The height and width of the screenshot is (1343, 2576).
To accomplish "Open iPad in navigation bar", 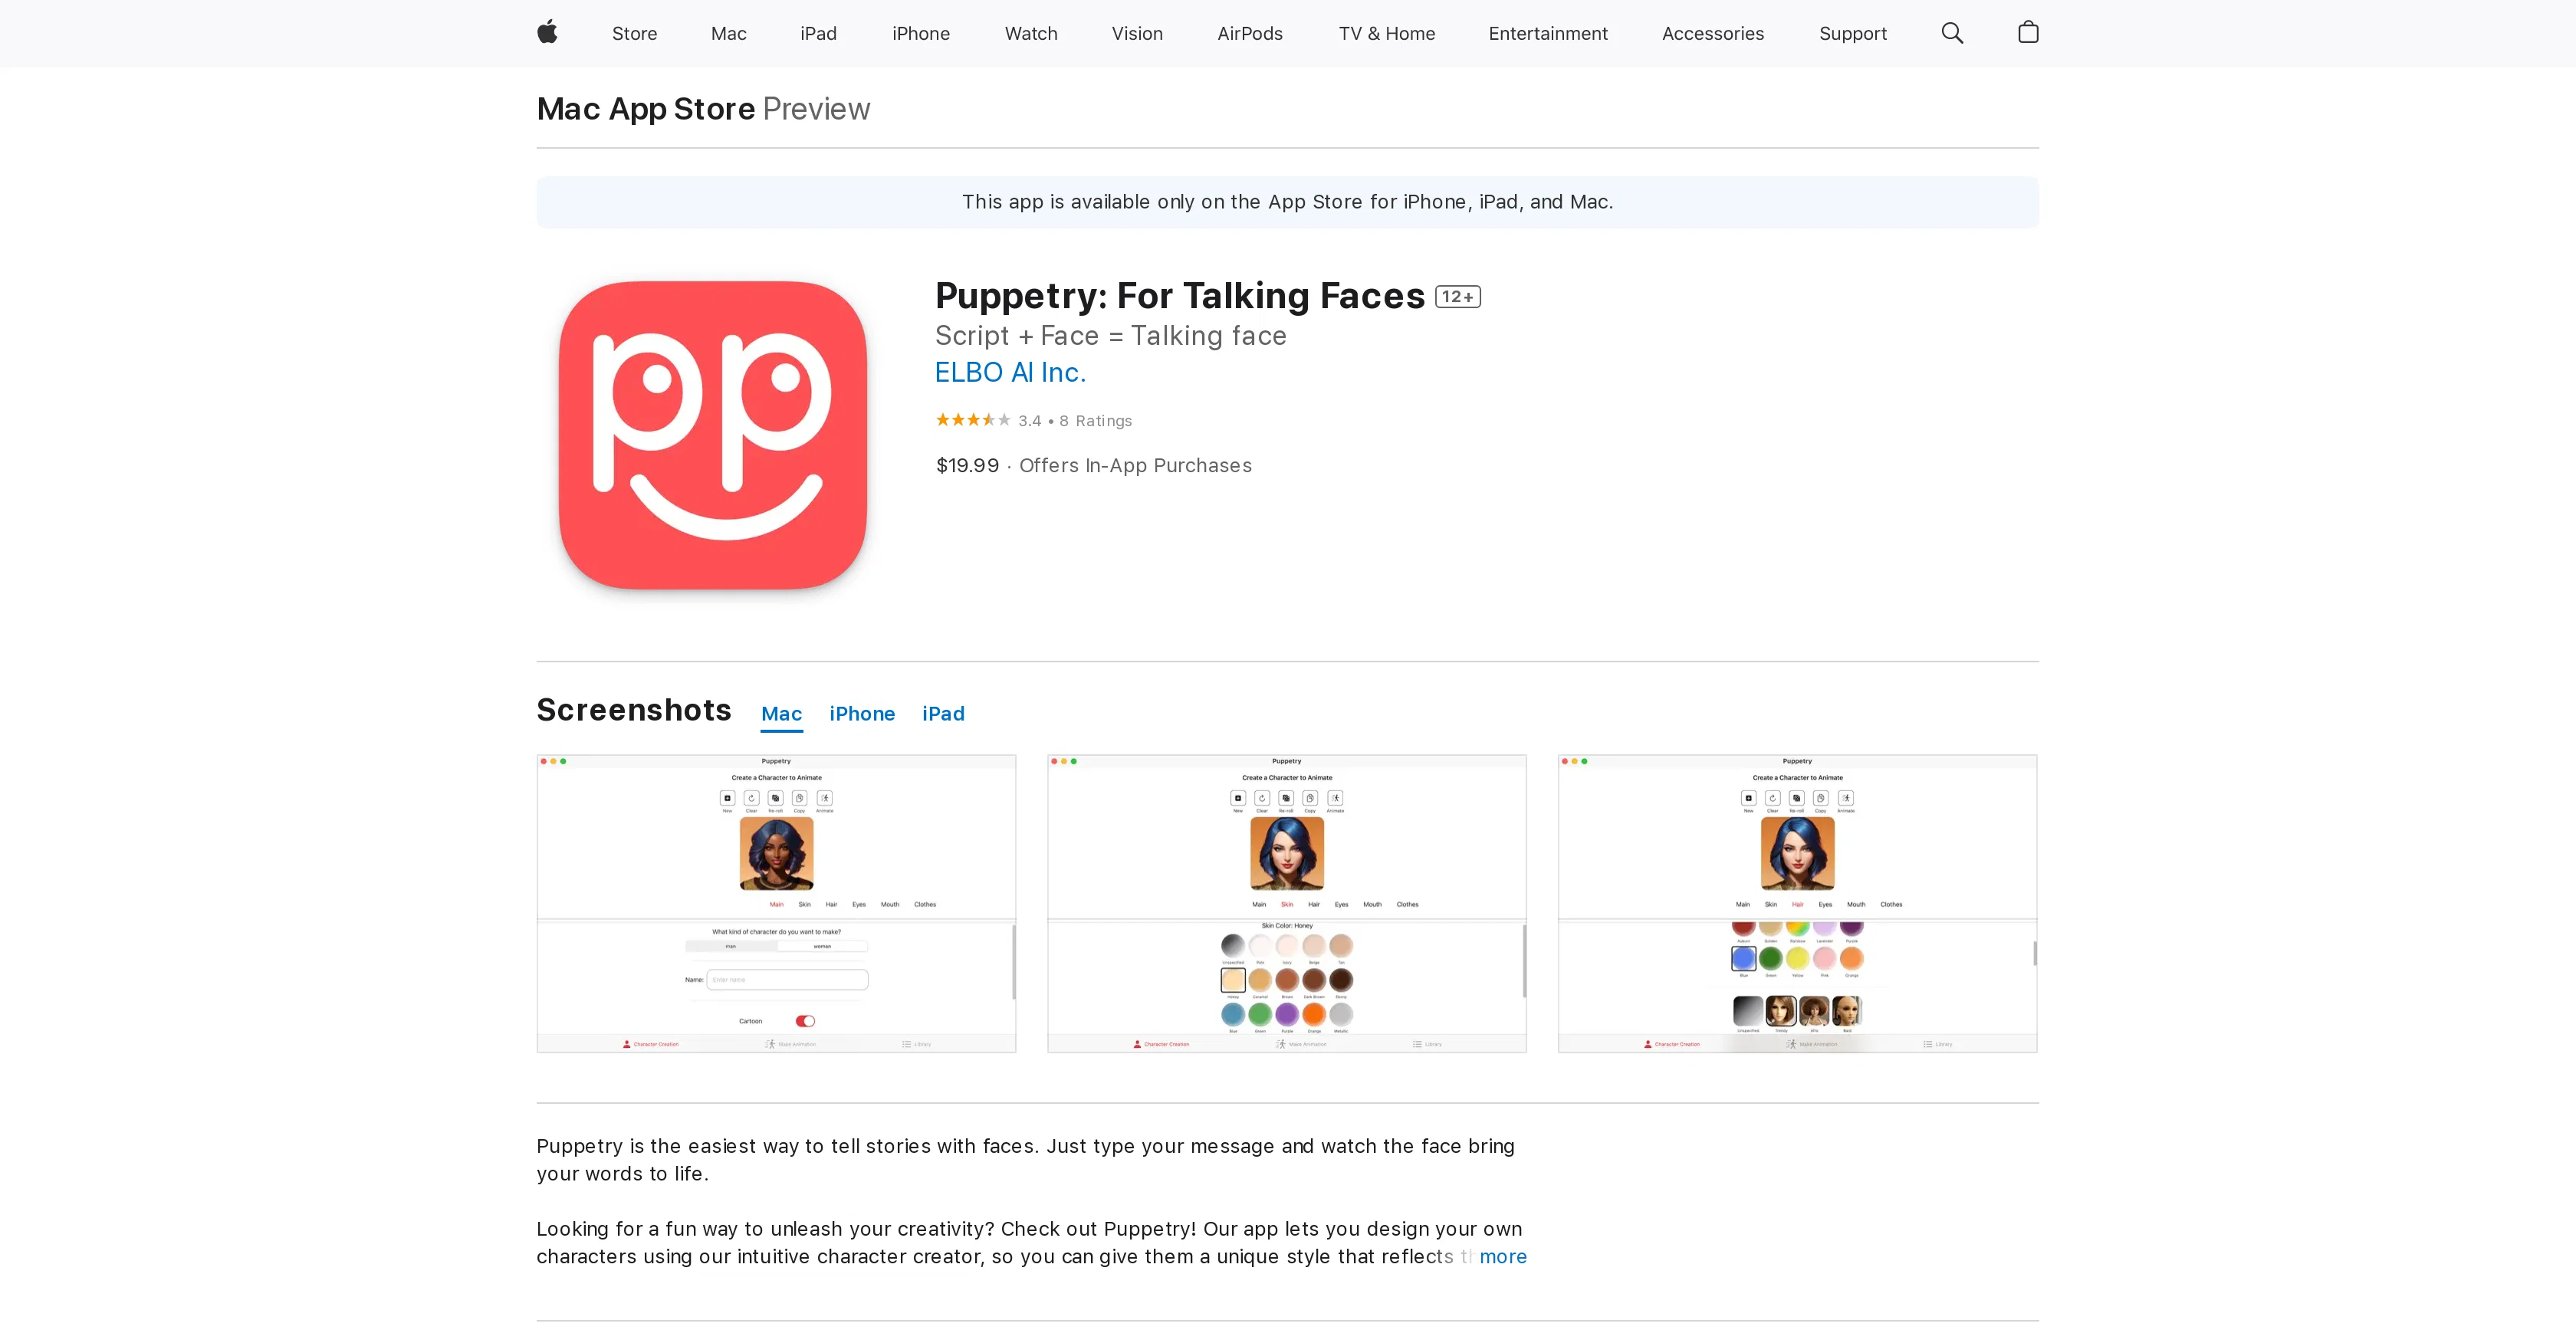I will (x=818, y=33).
